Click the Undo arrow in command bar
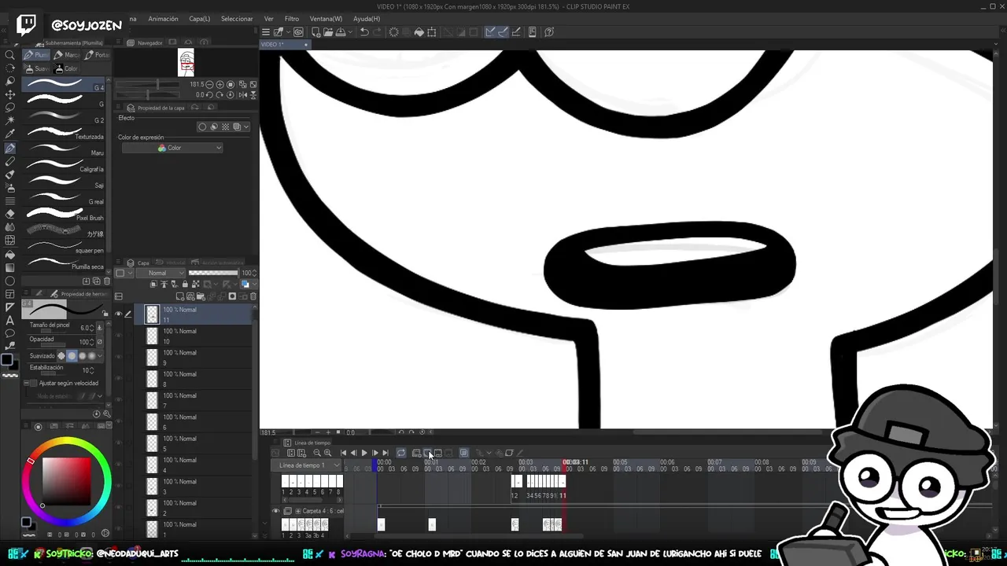Image resolution: width=1007 pixels, height=566 pixels. click(364, 32)
